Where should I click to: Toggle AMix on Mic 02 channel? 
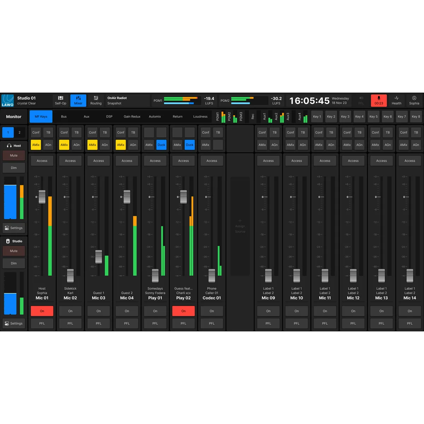(64, 145)
